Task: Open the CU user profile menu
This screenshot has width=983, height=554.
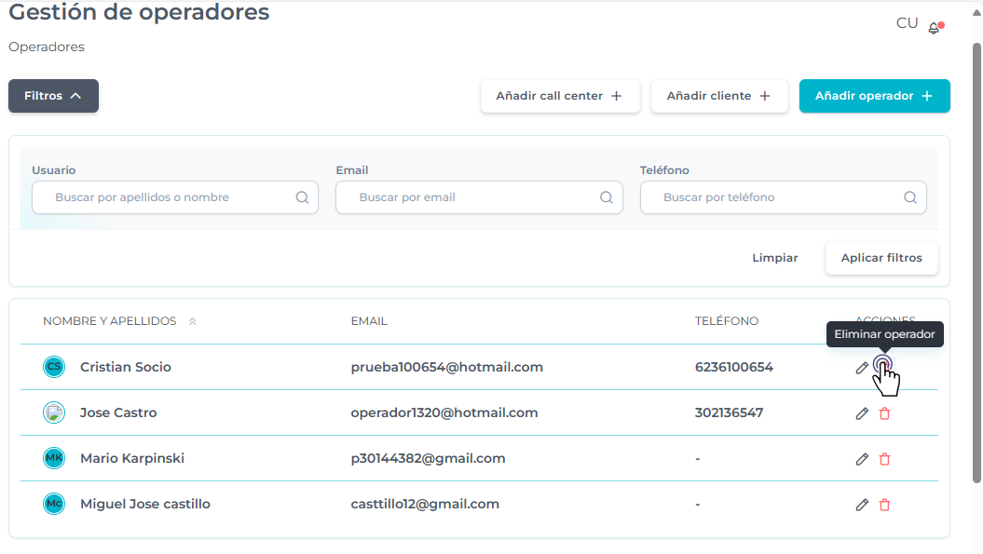Action: point(907,23)
